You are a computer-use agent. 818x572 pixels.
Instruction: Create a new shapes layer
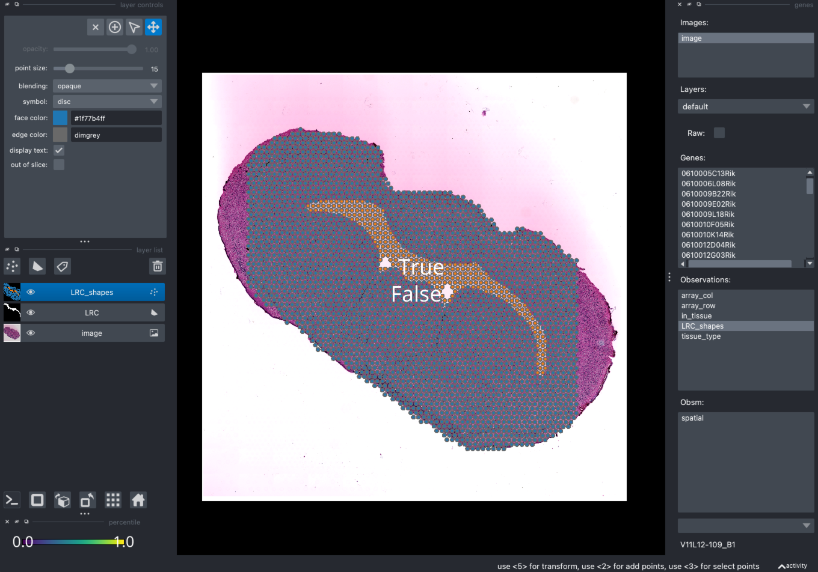click(37, 266)
